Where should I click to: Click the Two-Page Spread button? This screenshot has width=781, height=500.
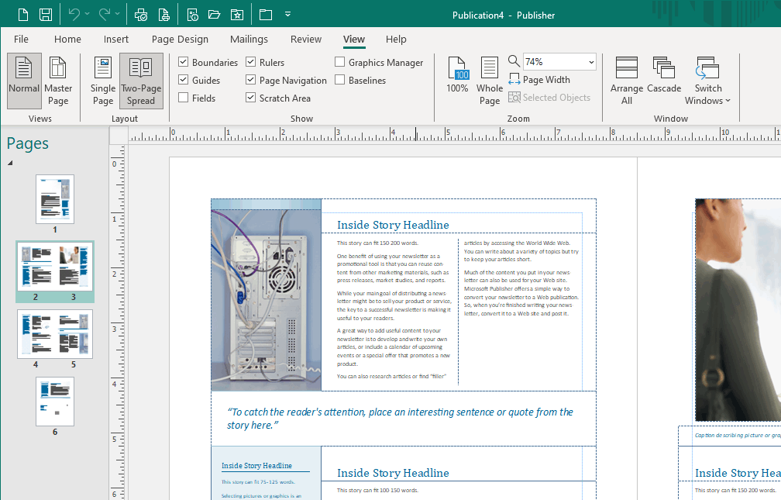click(141, 80)
